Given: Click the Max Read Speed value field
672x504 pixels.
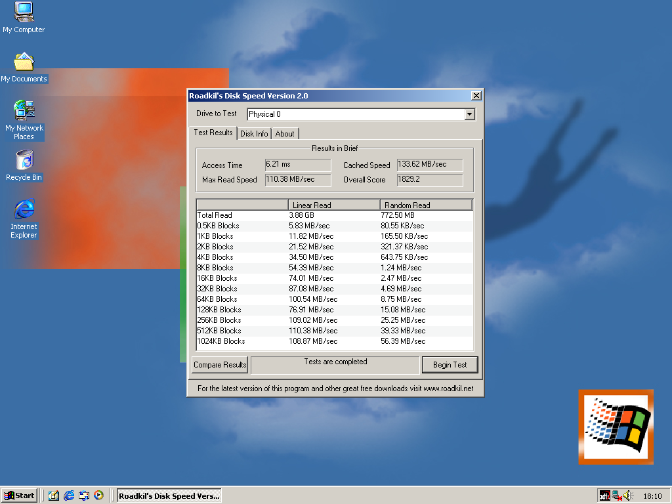Looking at the screenshot, I should 298,180.
